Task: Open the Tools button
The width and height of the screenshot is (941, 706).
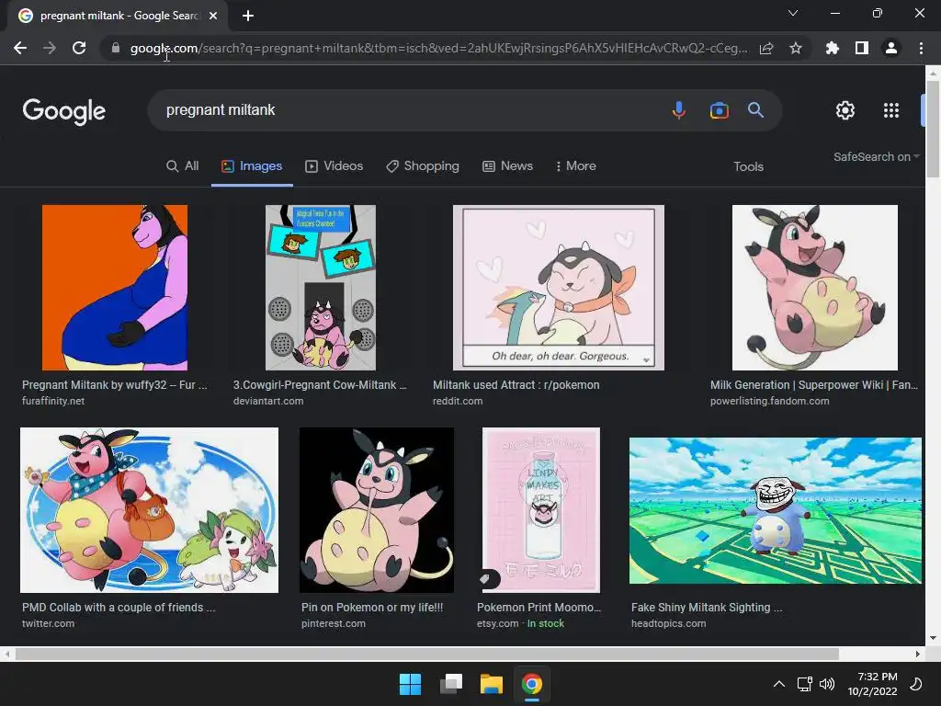Action: click(748, 167)
